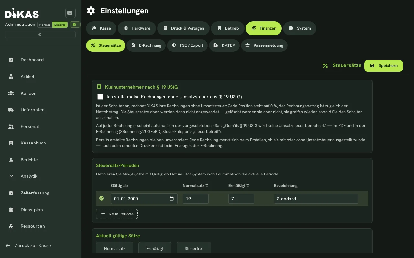Switch to Normal mode
Viewport: 414px width, 258px height.
[45, 25]
